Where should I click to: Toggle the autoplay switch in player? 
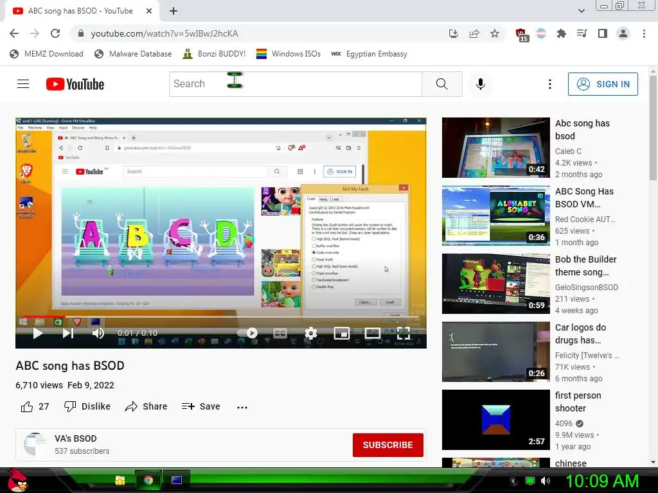pos(247,333)
